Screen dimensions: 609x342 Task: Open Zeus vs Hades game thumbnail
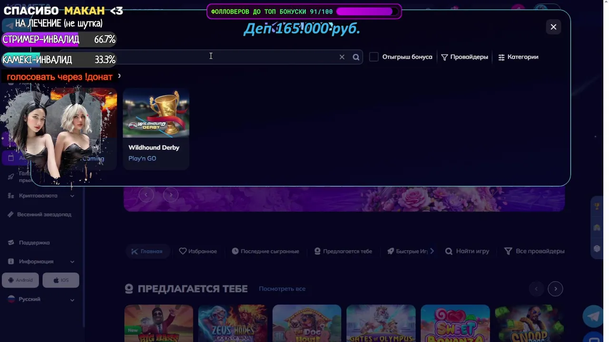coord(233,323)
